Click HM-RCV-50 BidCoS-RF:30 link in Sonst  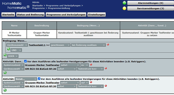tap(41, 86)
